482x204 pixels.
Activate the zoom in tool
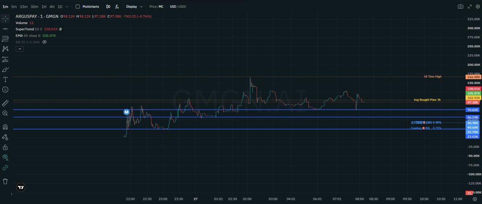(5, 113)
